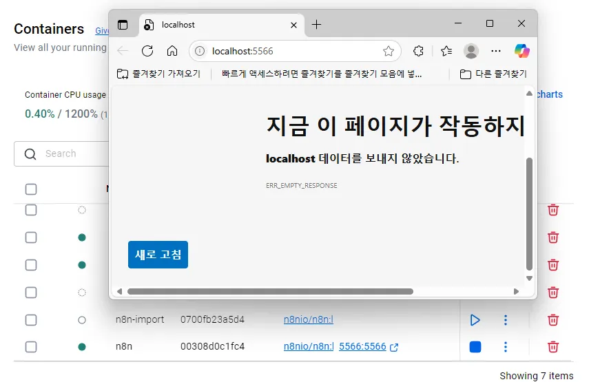Viewport: 589px width, 382px height.
Task: Open the n8n container image link
Action: 309,346
